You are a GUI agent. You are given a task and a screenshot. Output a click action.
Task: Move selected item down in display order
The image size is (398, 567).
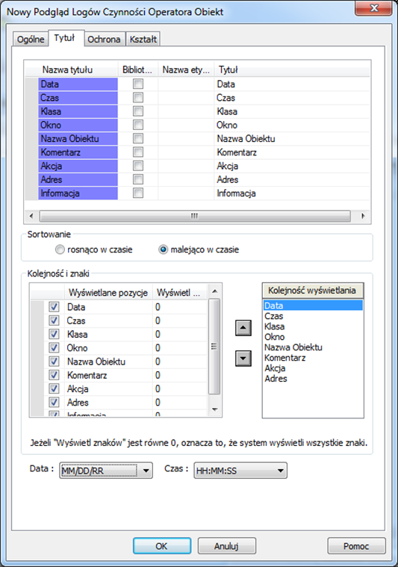(x=243, y=359)
